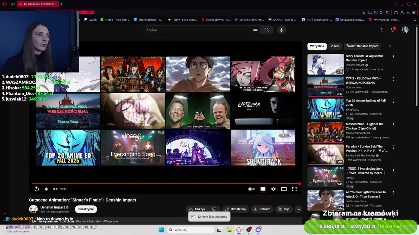Click the Szukaj search field
Screen dimensions: 419x235
(198, 30)
